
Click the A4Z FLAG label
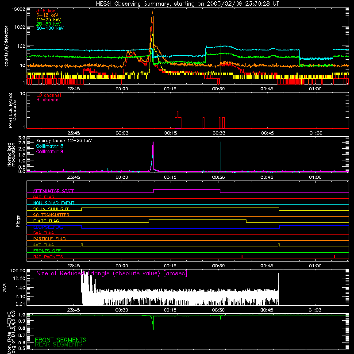(43, 245)
